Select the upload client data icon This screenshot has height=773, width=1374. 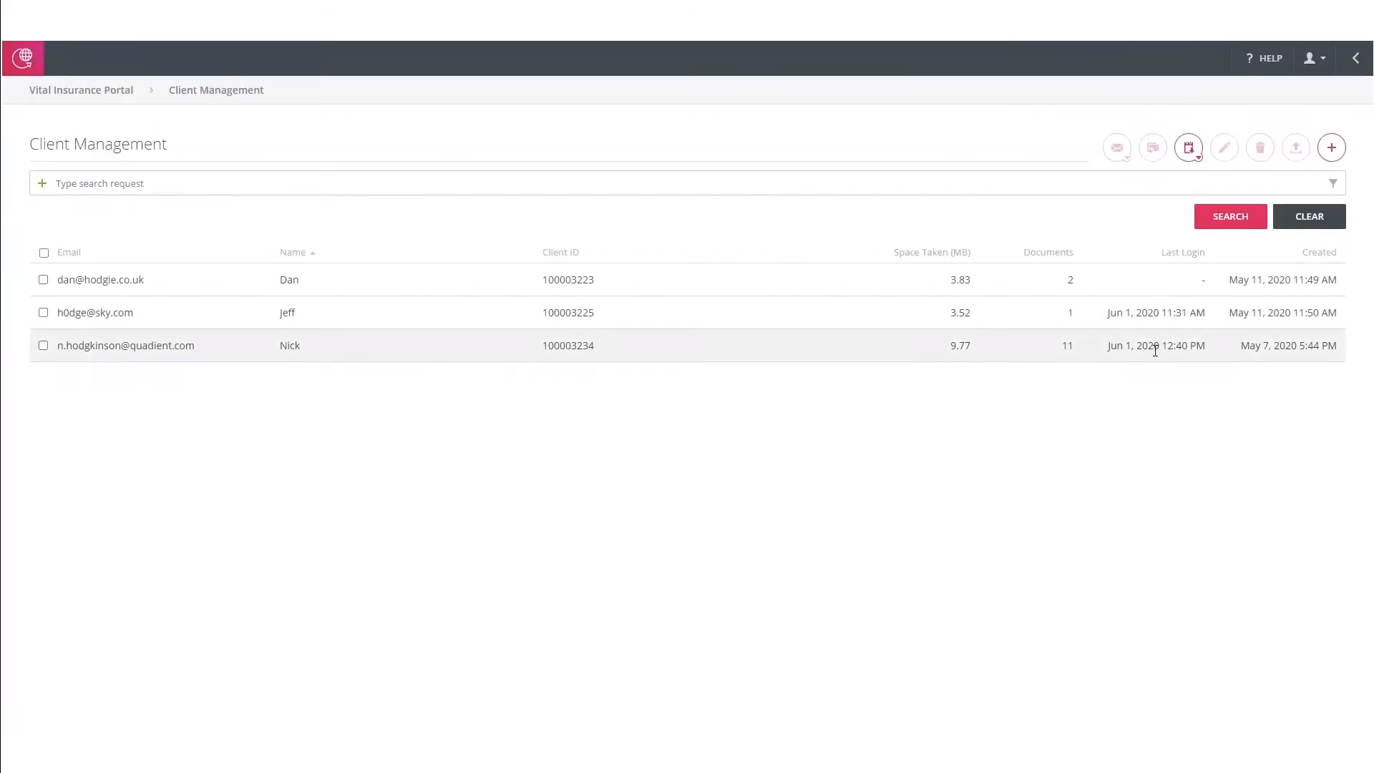coord(1296,147)
